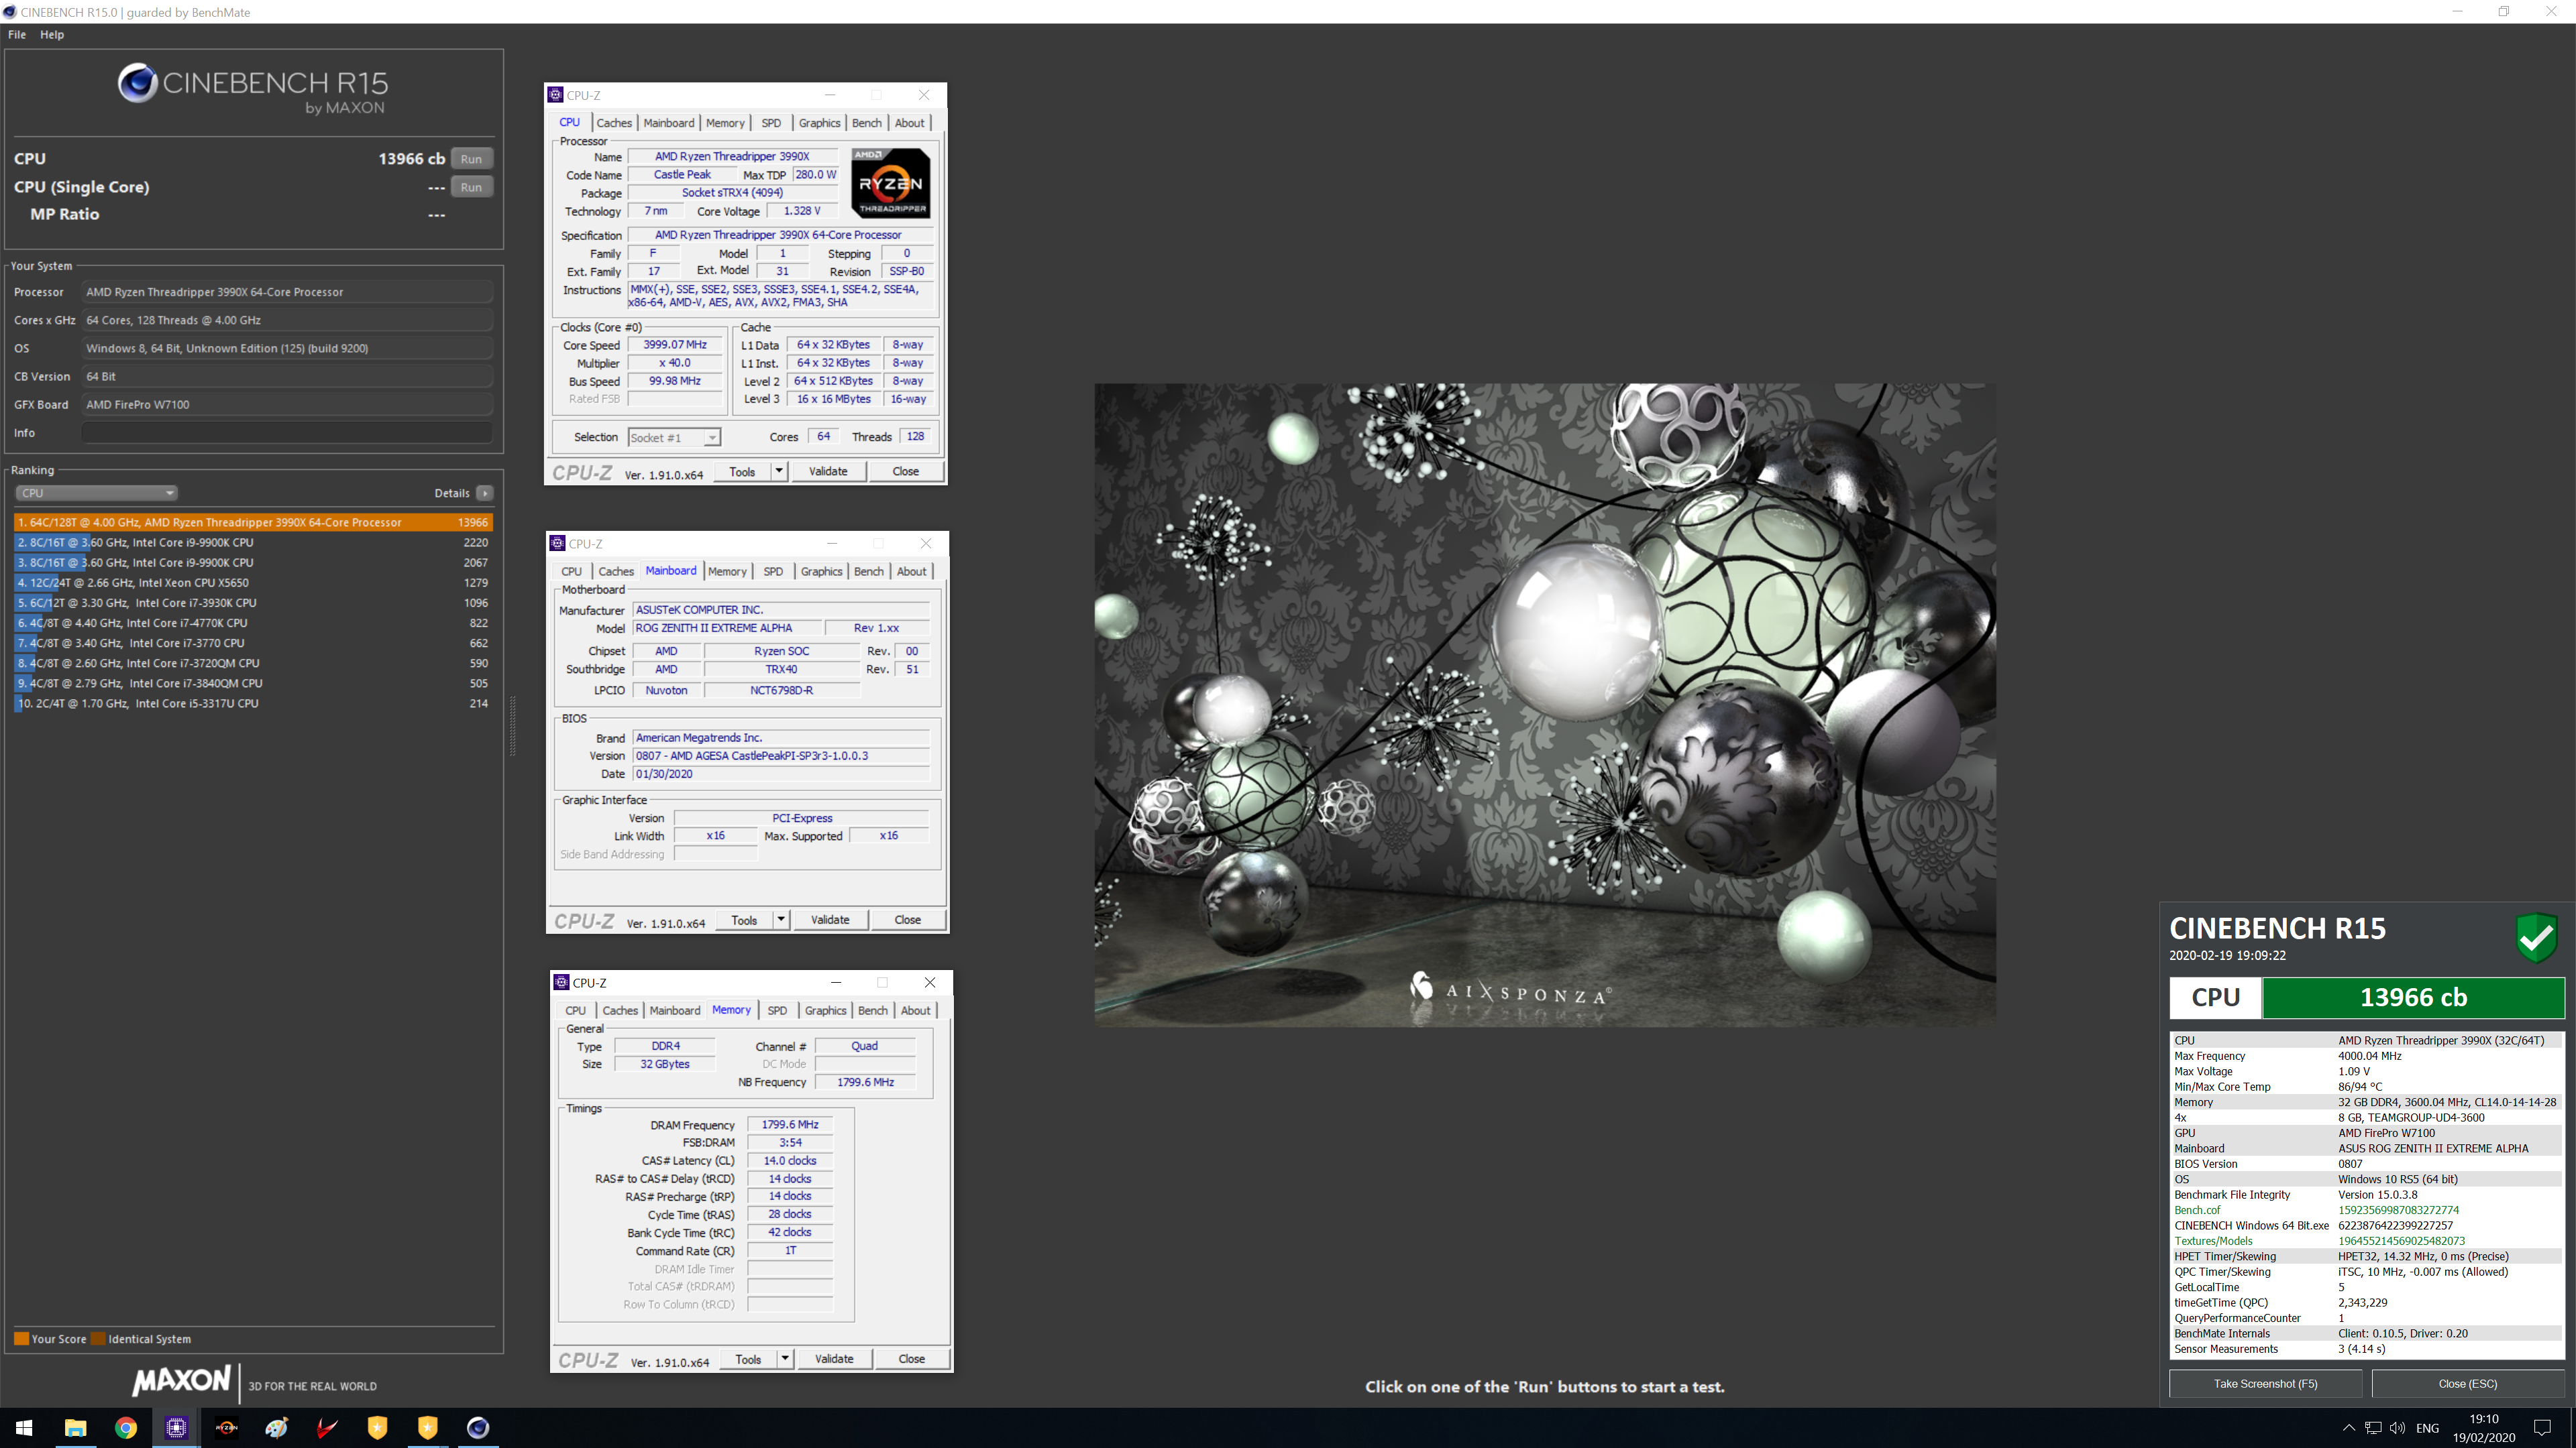This screenshot has height=1448, width=2576.
Task: Open File Explorer from the taskbar
Action: click(75, 1427)
